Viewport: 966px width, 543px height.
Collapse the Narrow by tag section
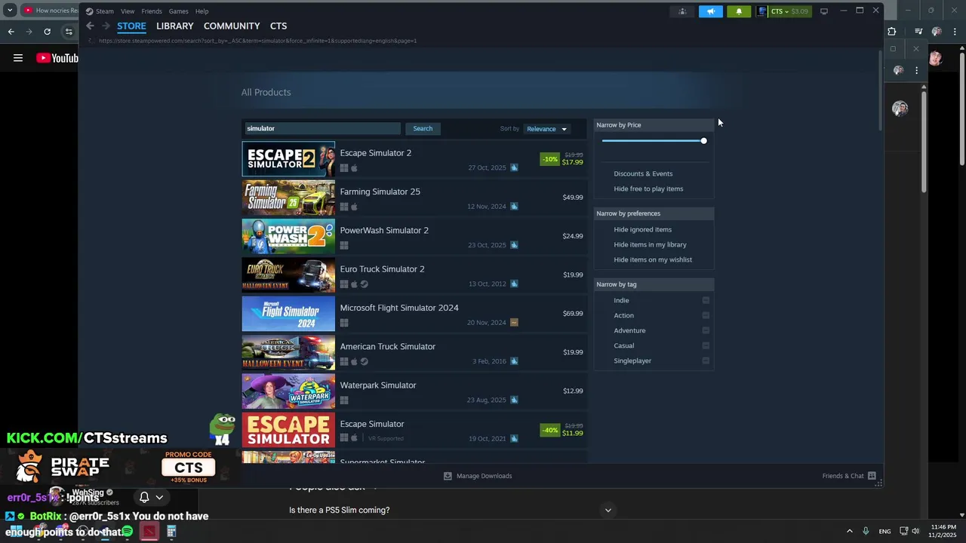tap(654, 284)
